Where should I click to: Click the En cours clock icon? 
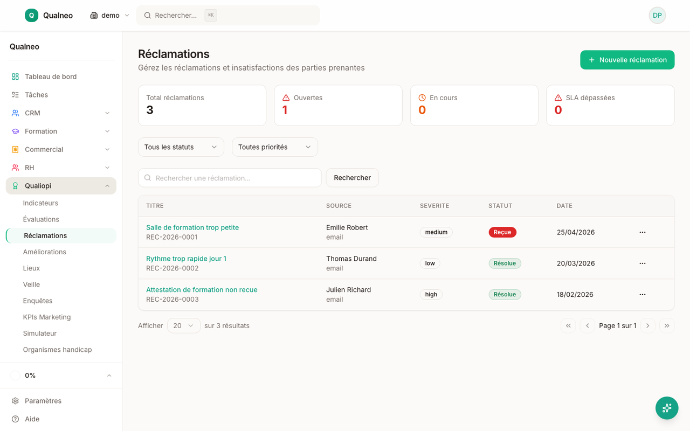tap(422, 98)
